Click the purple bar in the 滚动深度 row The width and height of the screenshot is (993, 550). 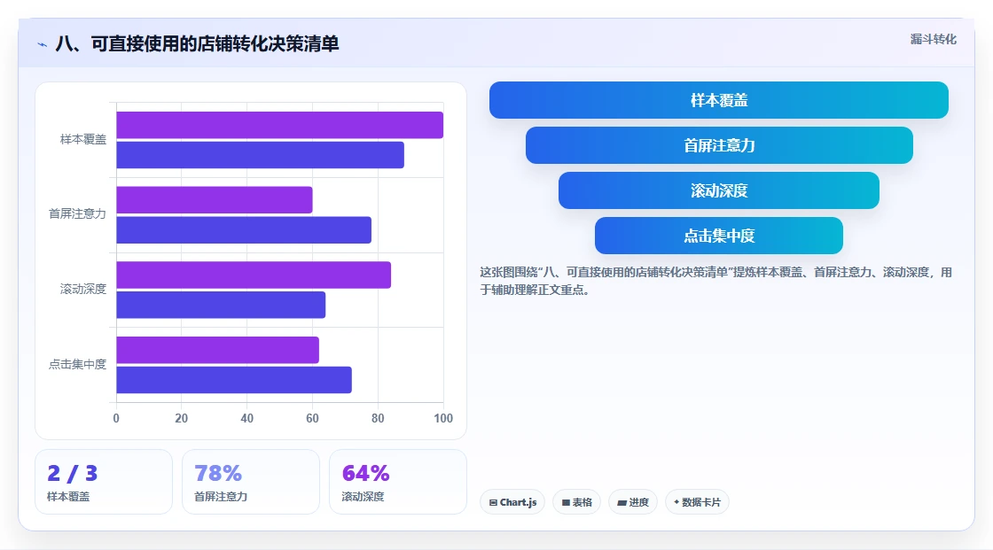254,275
